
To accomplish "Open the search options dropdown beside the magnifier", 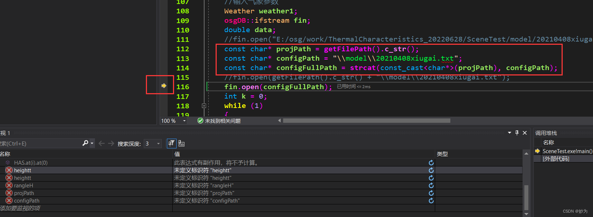I will [x=92, y=143].
